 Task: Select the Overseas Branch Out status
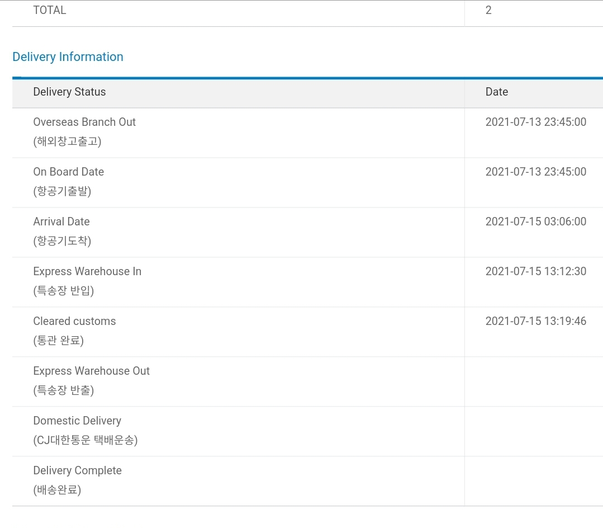pyautogui.click(x=84, y=122)
